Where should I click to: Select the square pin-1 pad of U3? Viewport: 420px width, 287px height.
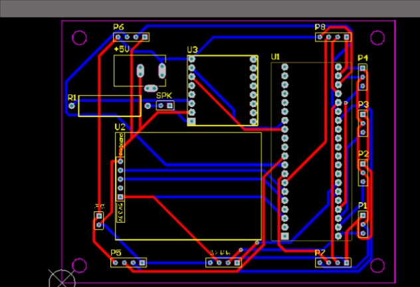pyautogui.click(x=191, y=122)
